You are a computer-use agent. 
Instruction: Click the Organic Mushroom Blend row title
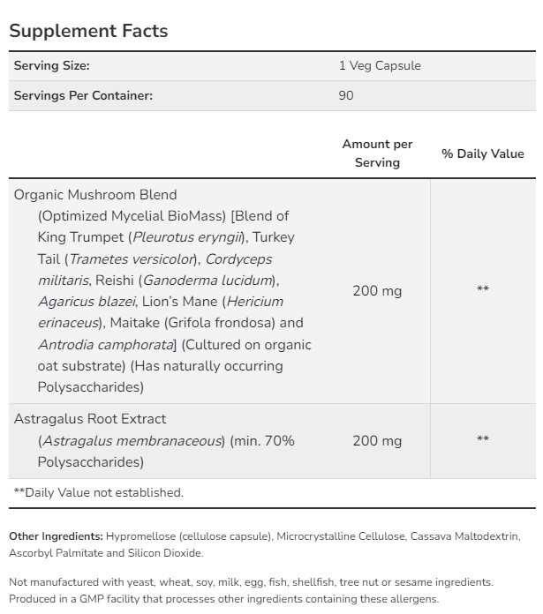coord(95,195)
